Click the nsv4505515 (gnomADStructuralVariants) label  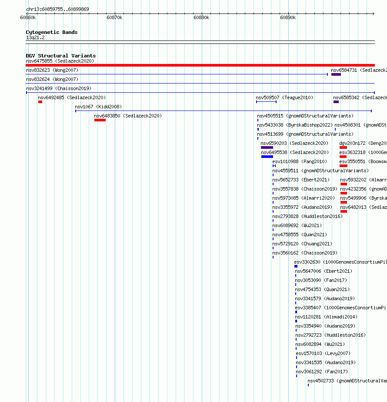305,116
